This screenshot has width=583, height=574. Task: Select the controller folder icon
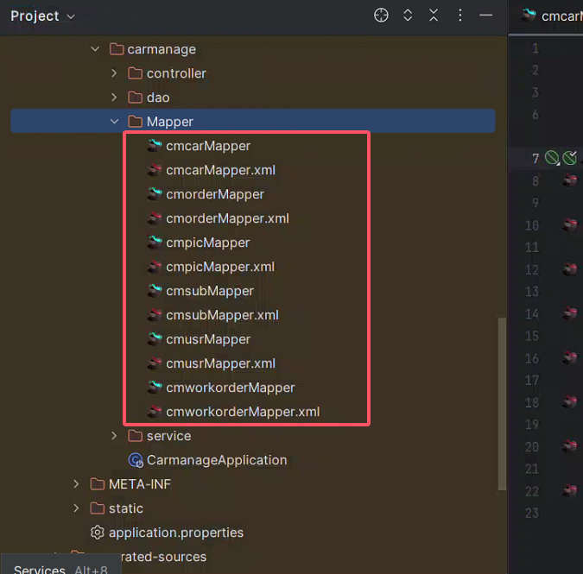(135, 73)
